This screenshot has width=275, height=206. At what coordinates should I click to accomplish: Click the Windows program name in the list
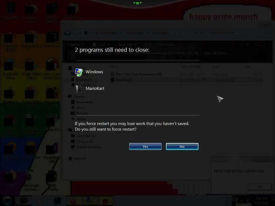pos(94,72)
